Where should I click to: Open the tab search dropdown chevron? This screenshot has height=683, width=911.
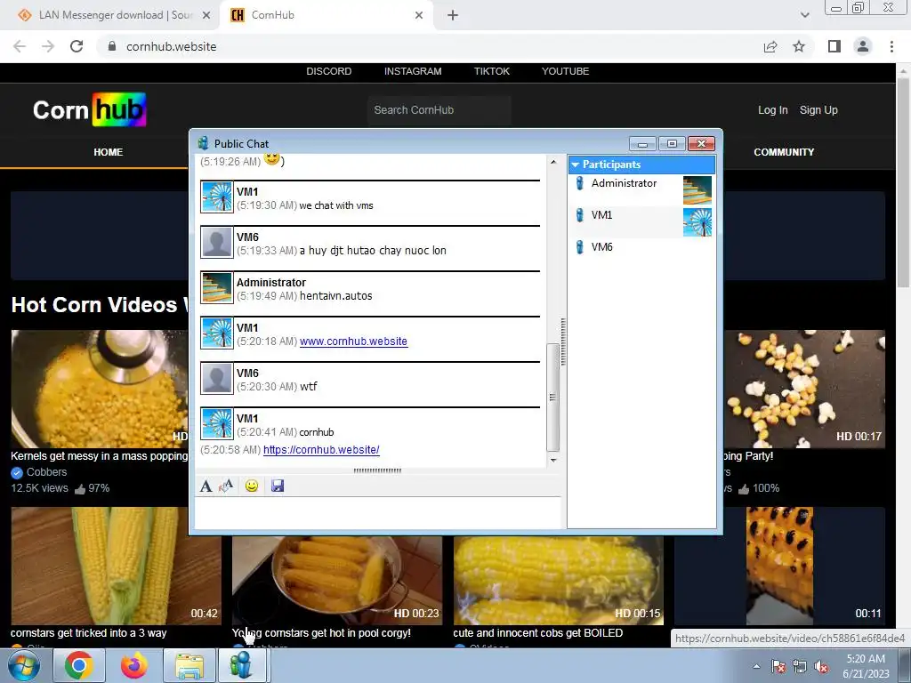click(804, 15)
